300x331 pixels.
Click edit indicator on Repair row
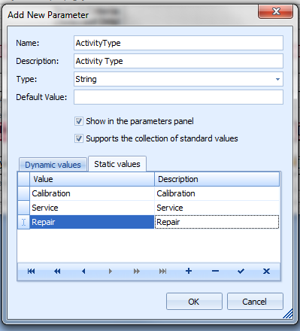pos(23,222)
